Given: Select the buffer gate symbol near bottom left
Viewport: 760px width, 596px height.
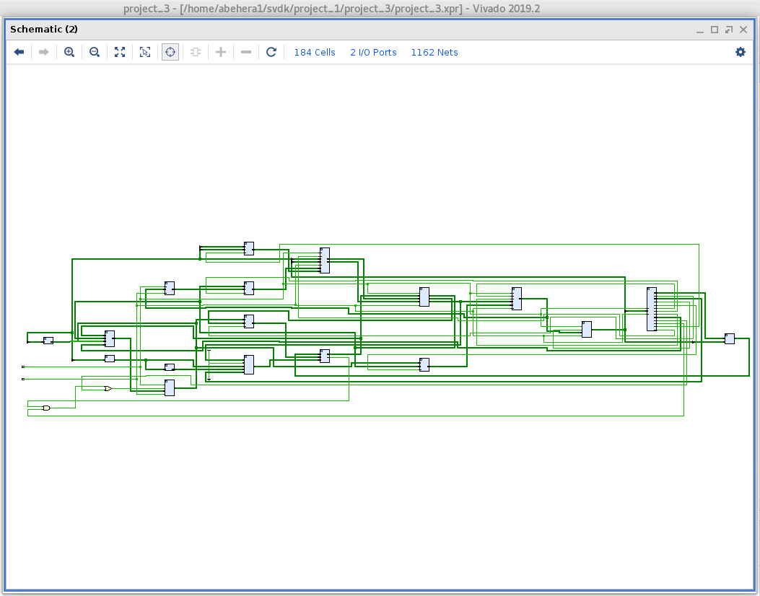Looking at the screenshot, I should [108, 389].
